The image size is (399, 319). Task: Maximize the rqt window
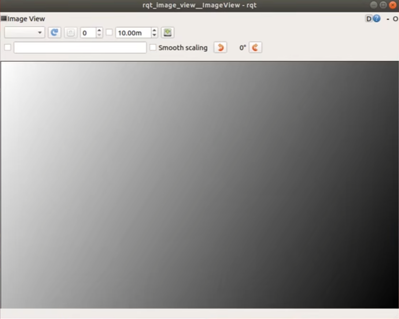383,5
